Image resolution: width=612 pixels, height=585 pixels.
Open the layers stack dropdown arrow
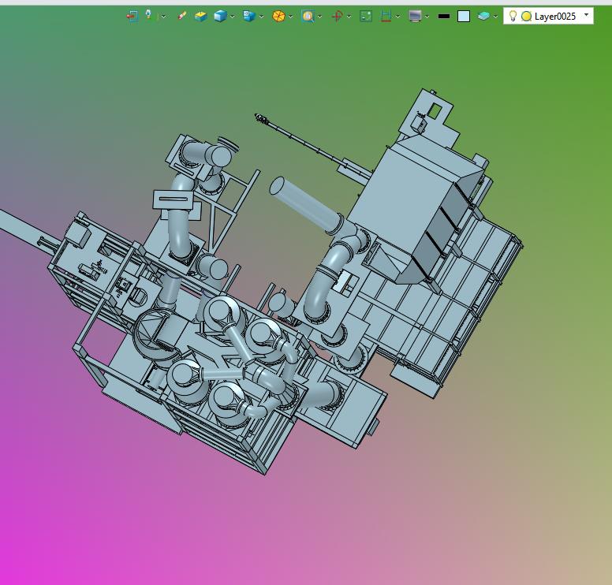coord(496,17)
